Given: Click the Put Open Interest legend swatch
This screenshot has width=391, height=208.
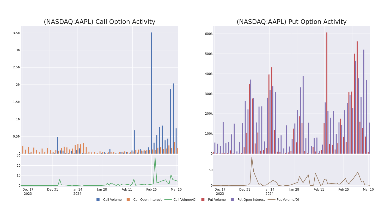Looking at the screenshot, I should pyautogui.click(x=232, y=200).
